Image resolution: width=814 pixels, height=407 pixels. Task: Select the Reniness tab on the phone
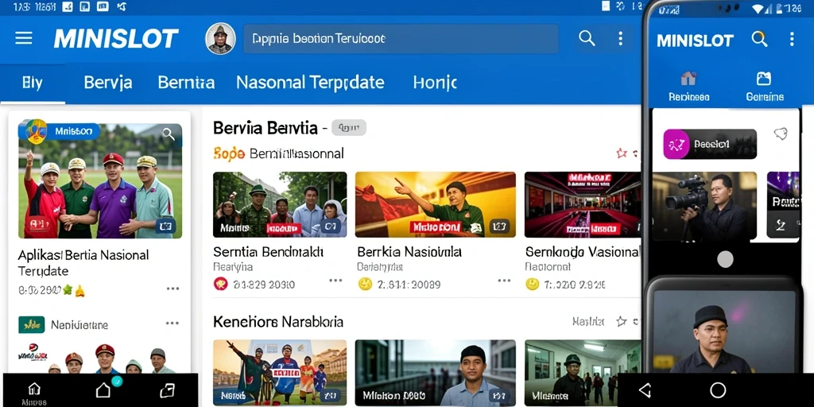(x=689, y=86)
